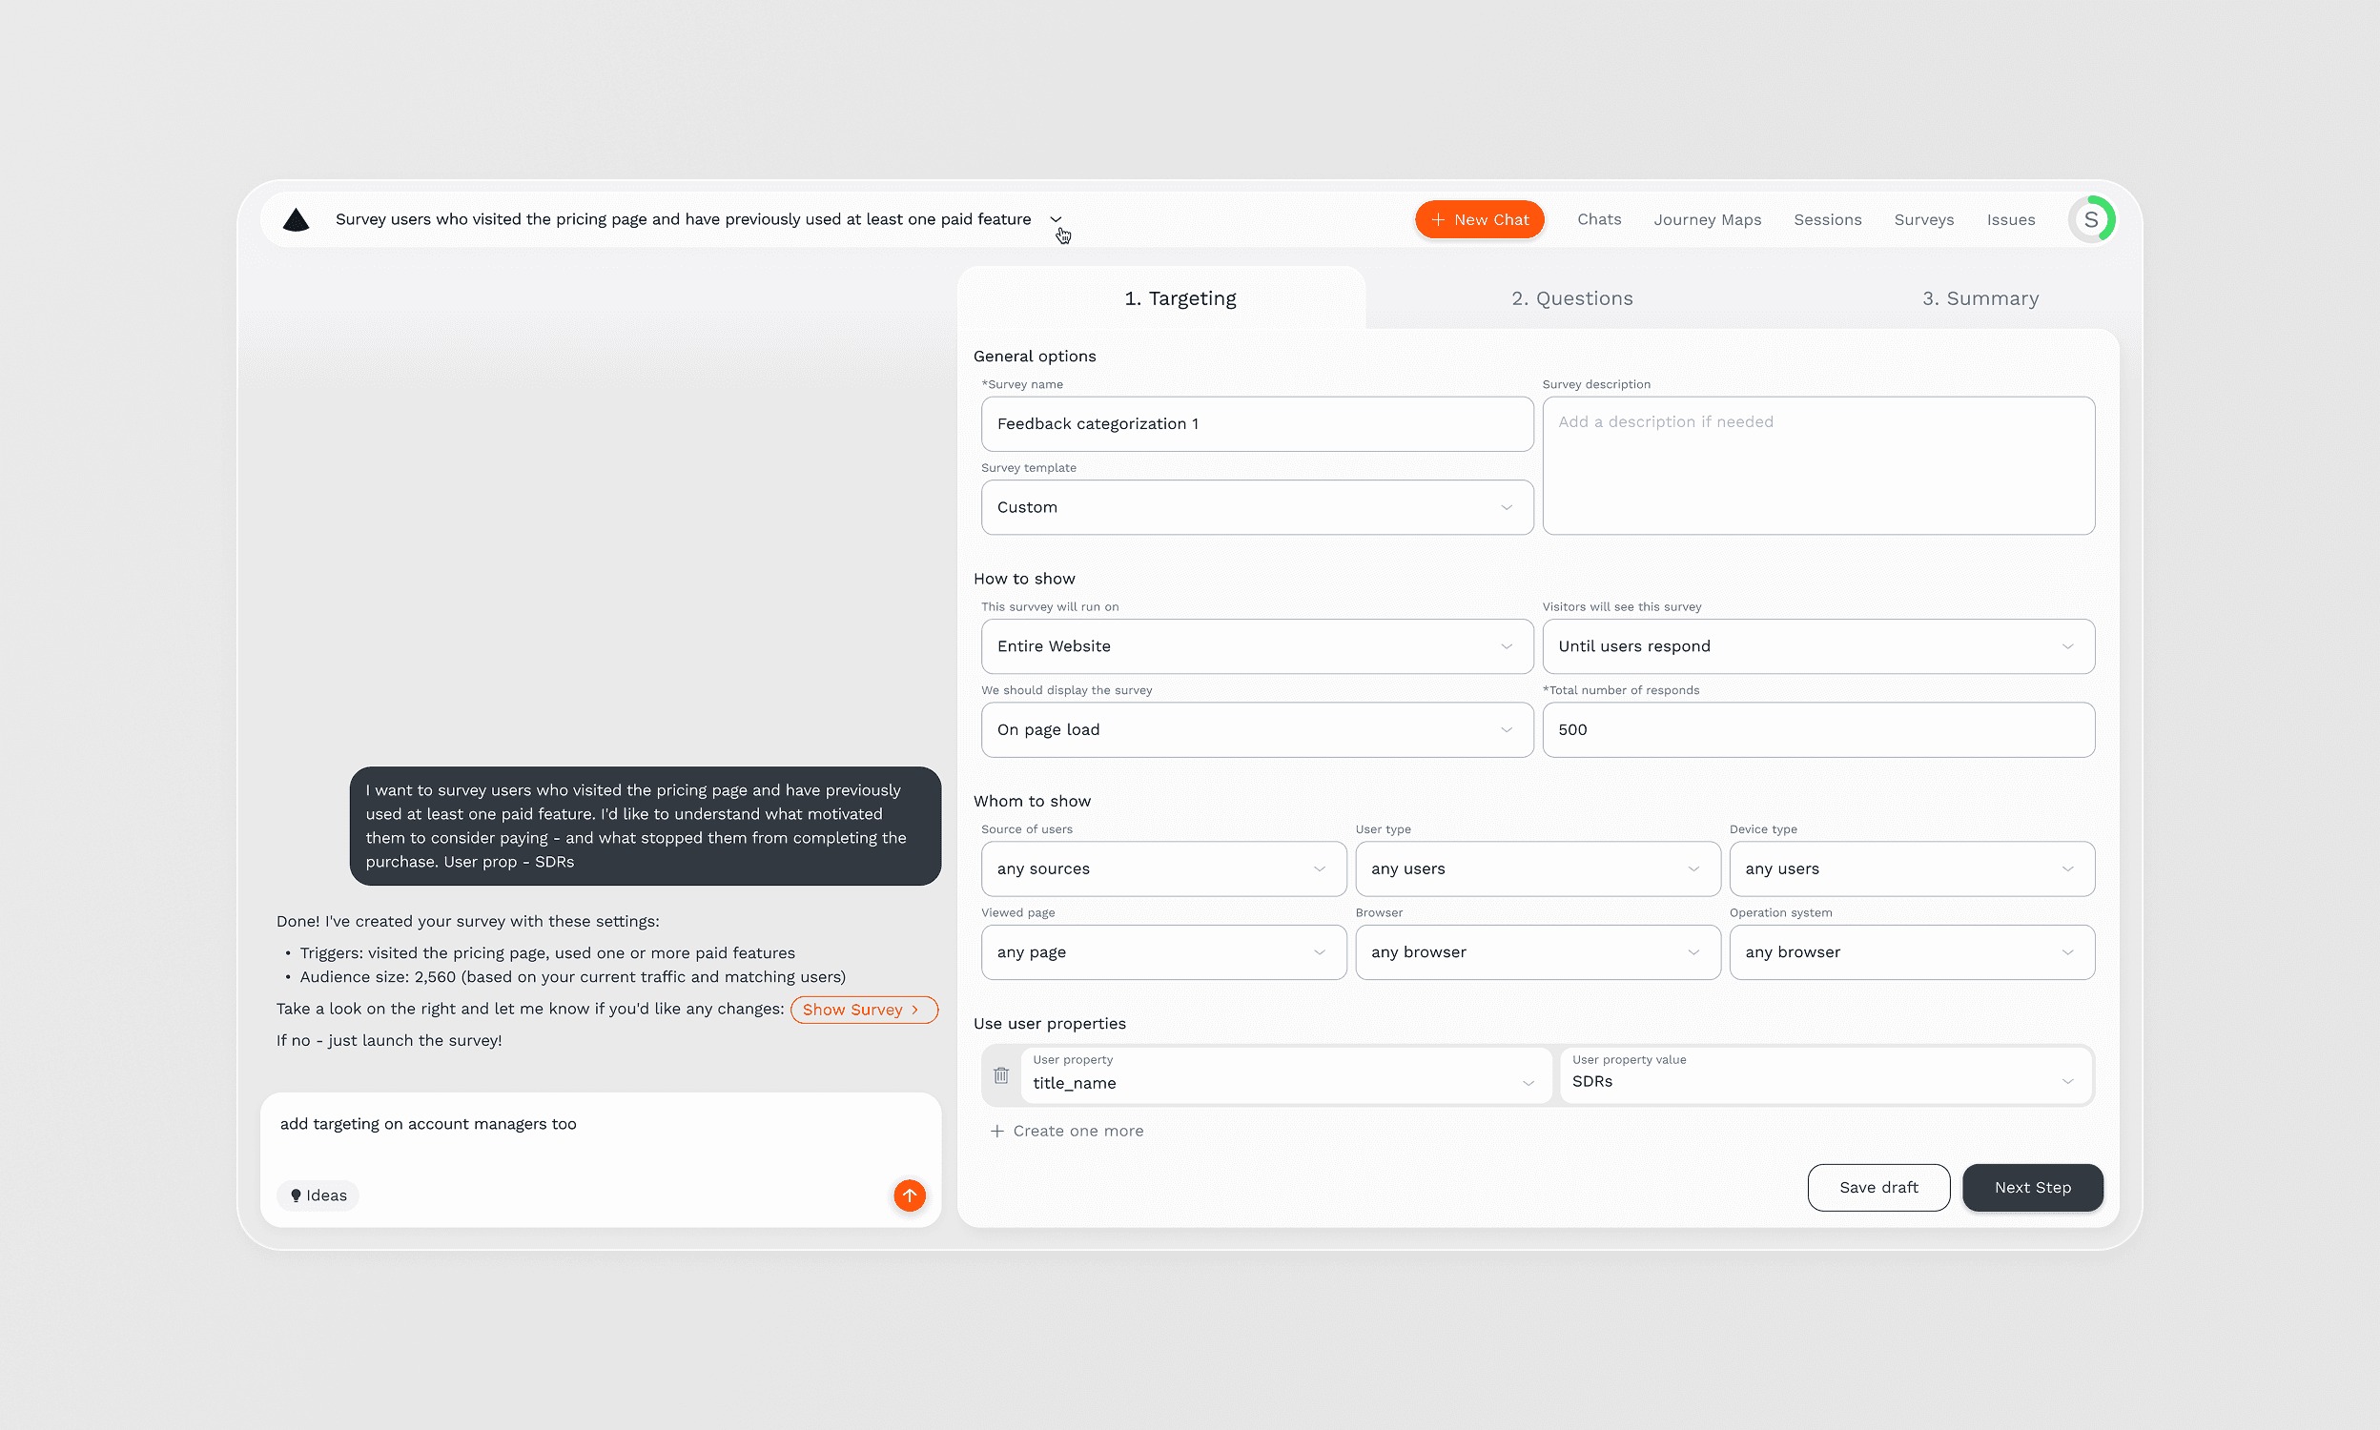Click the Show Survey link
The height and width of the screenshot is (1430, 2380).
click(x=862, y=1010)
